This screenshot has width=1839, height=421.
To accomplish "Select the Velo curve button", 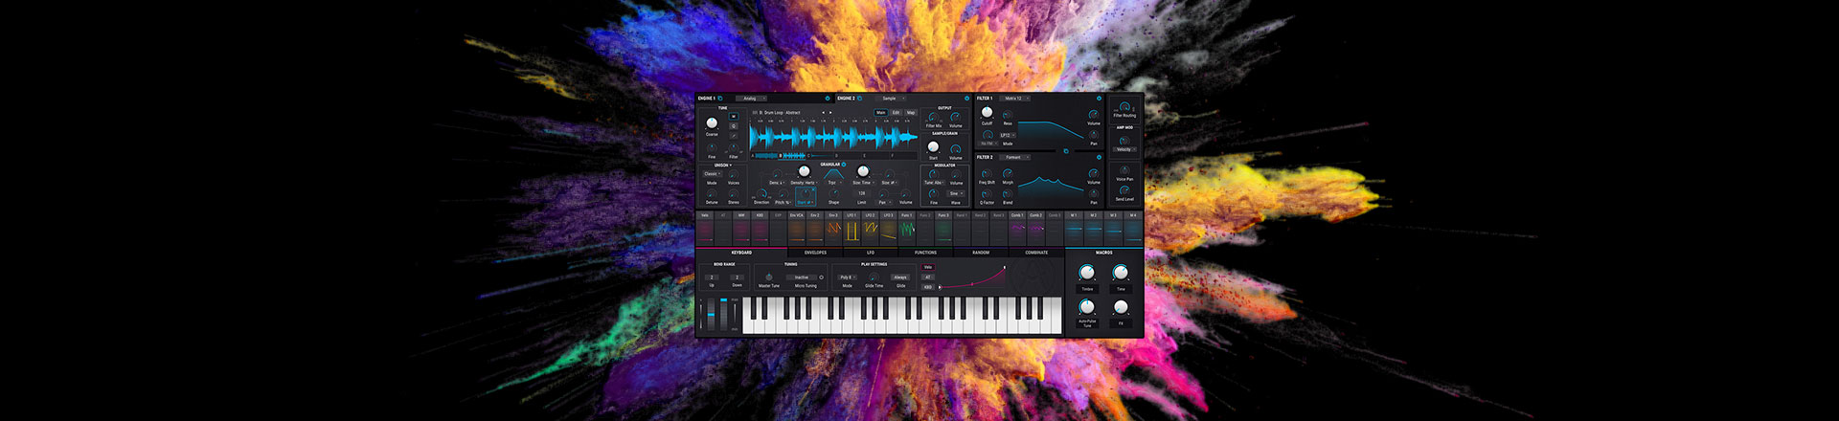I will [x=928, y=267].
